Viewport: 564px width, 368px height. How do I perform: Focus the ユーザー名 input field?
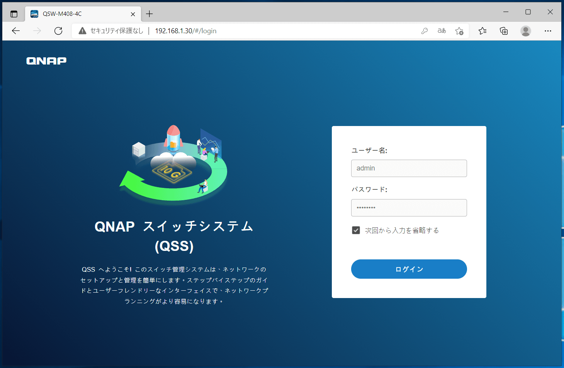pos(409,168)
